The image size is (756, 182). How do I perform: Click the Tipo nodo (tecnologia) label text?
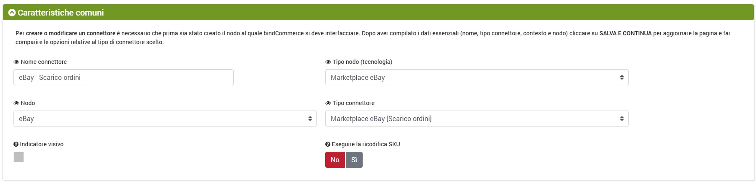362,62
